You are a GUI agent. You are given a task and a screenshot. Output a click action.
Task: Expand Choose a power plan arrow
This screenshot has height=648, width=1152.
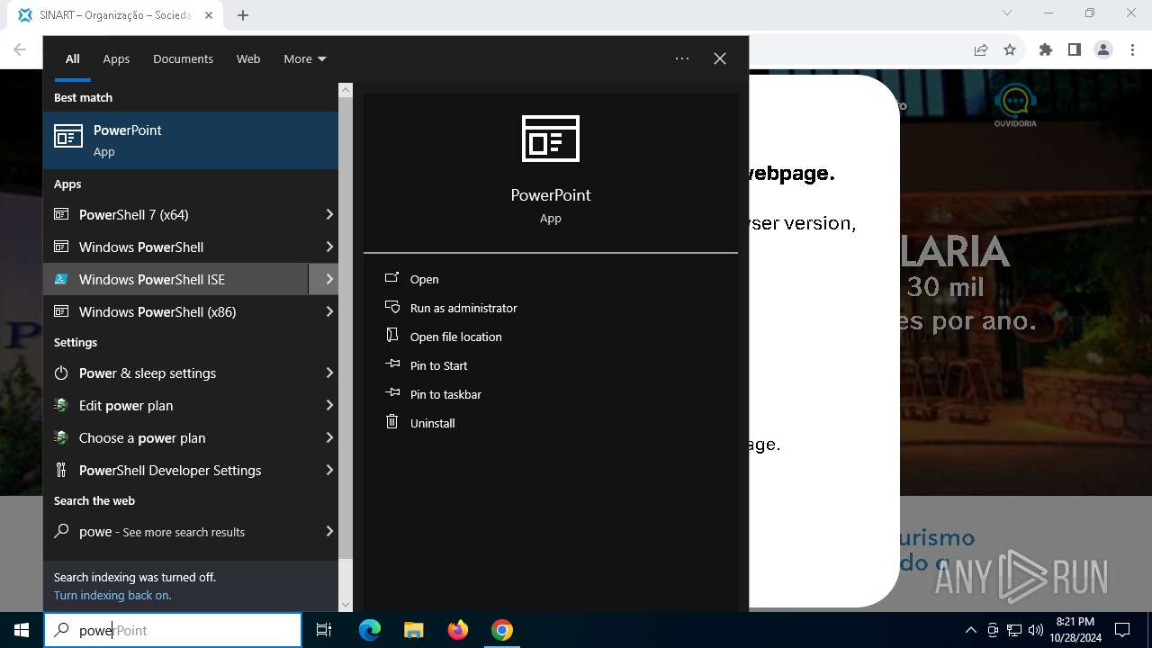point(329,437)
